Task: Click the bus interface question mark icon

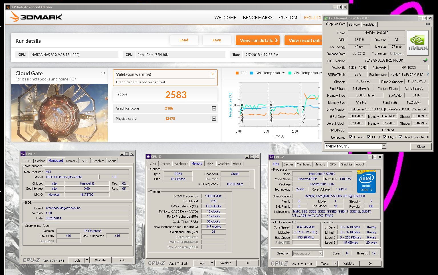Action: (427, 74)
